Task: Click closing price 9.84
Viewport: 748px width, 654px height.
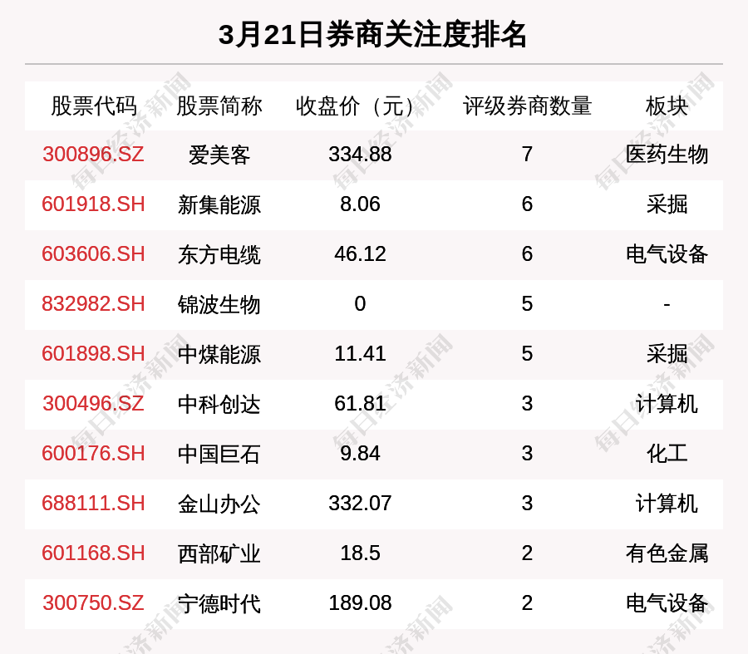Action: point(360,453)
